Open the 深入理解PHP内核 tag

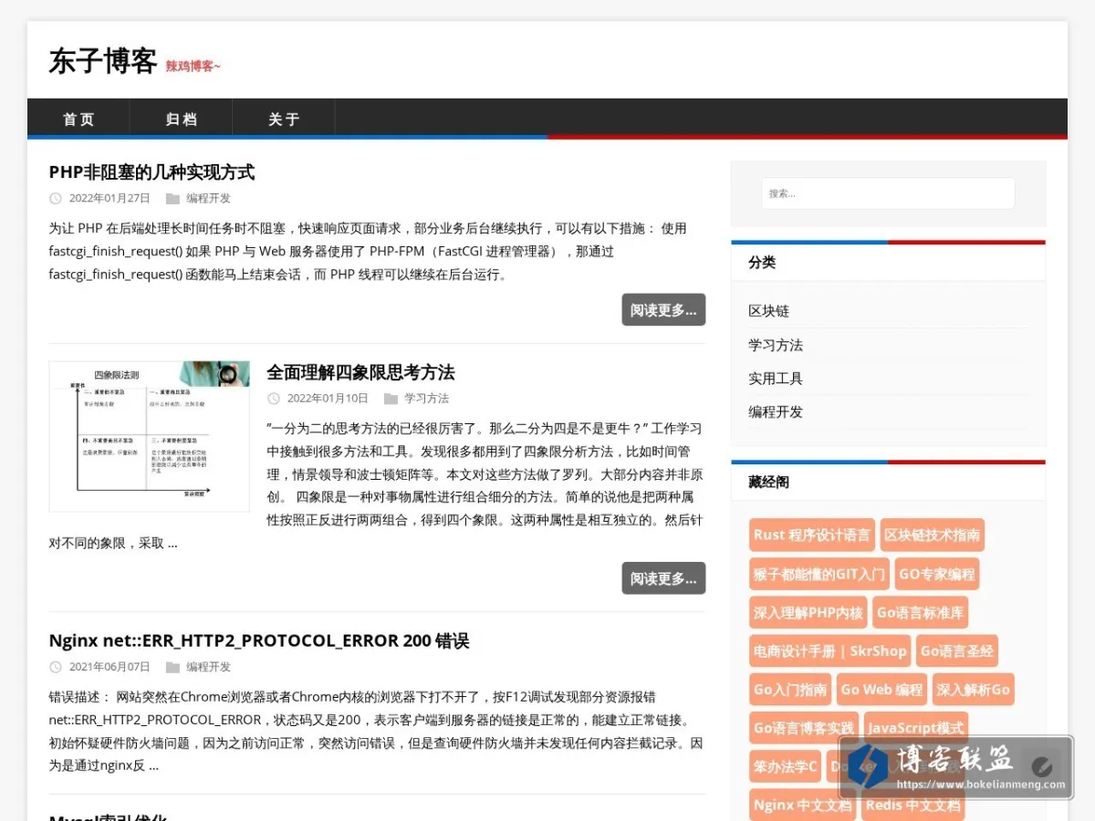coord(808,613)
